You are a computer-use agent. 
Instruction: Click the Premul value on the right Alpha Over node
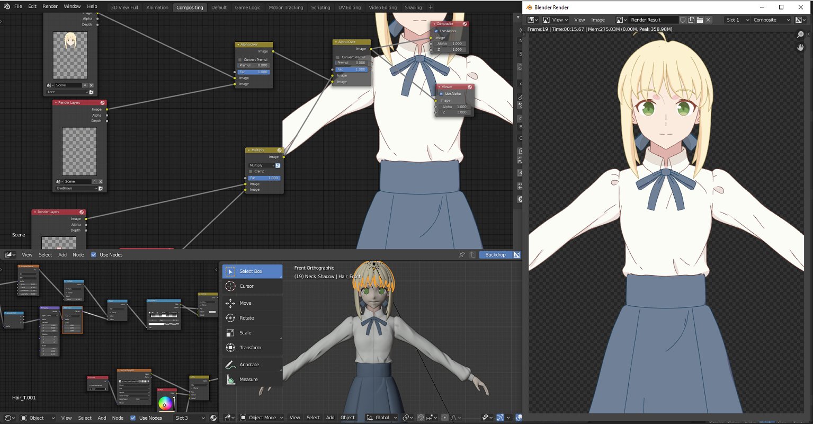click(x=352, y=63)
